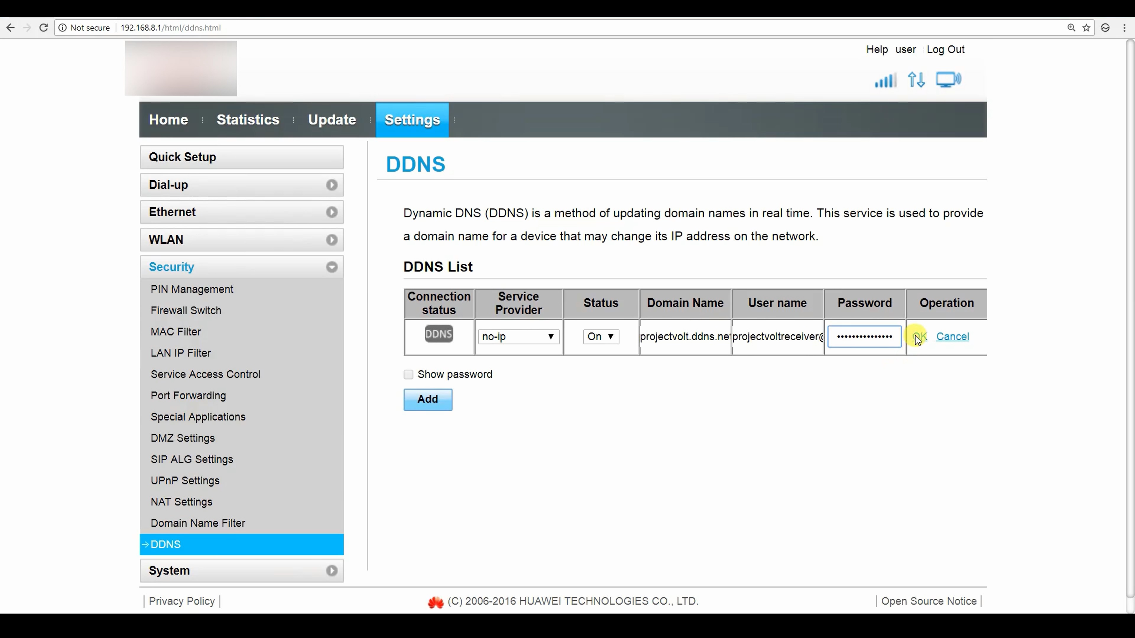Click the browser back arrow

point(11,28)
